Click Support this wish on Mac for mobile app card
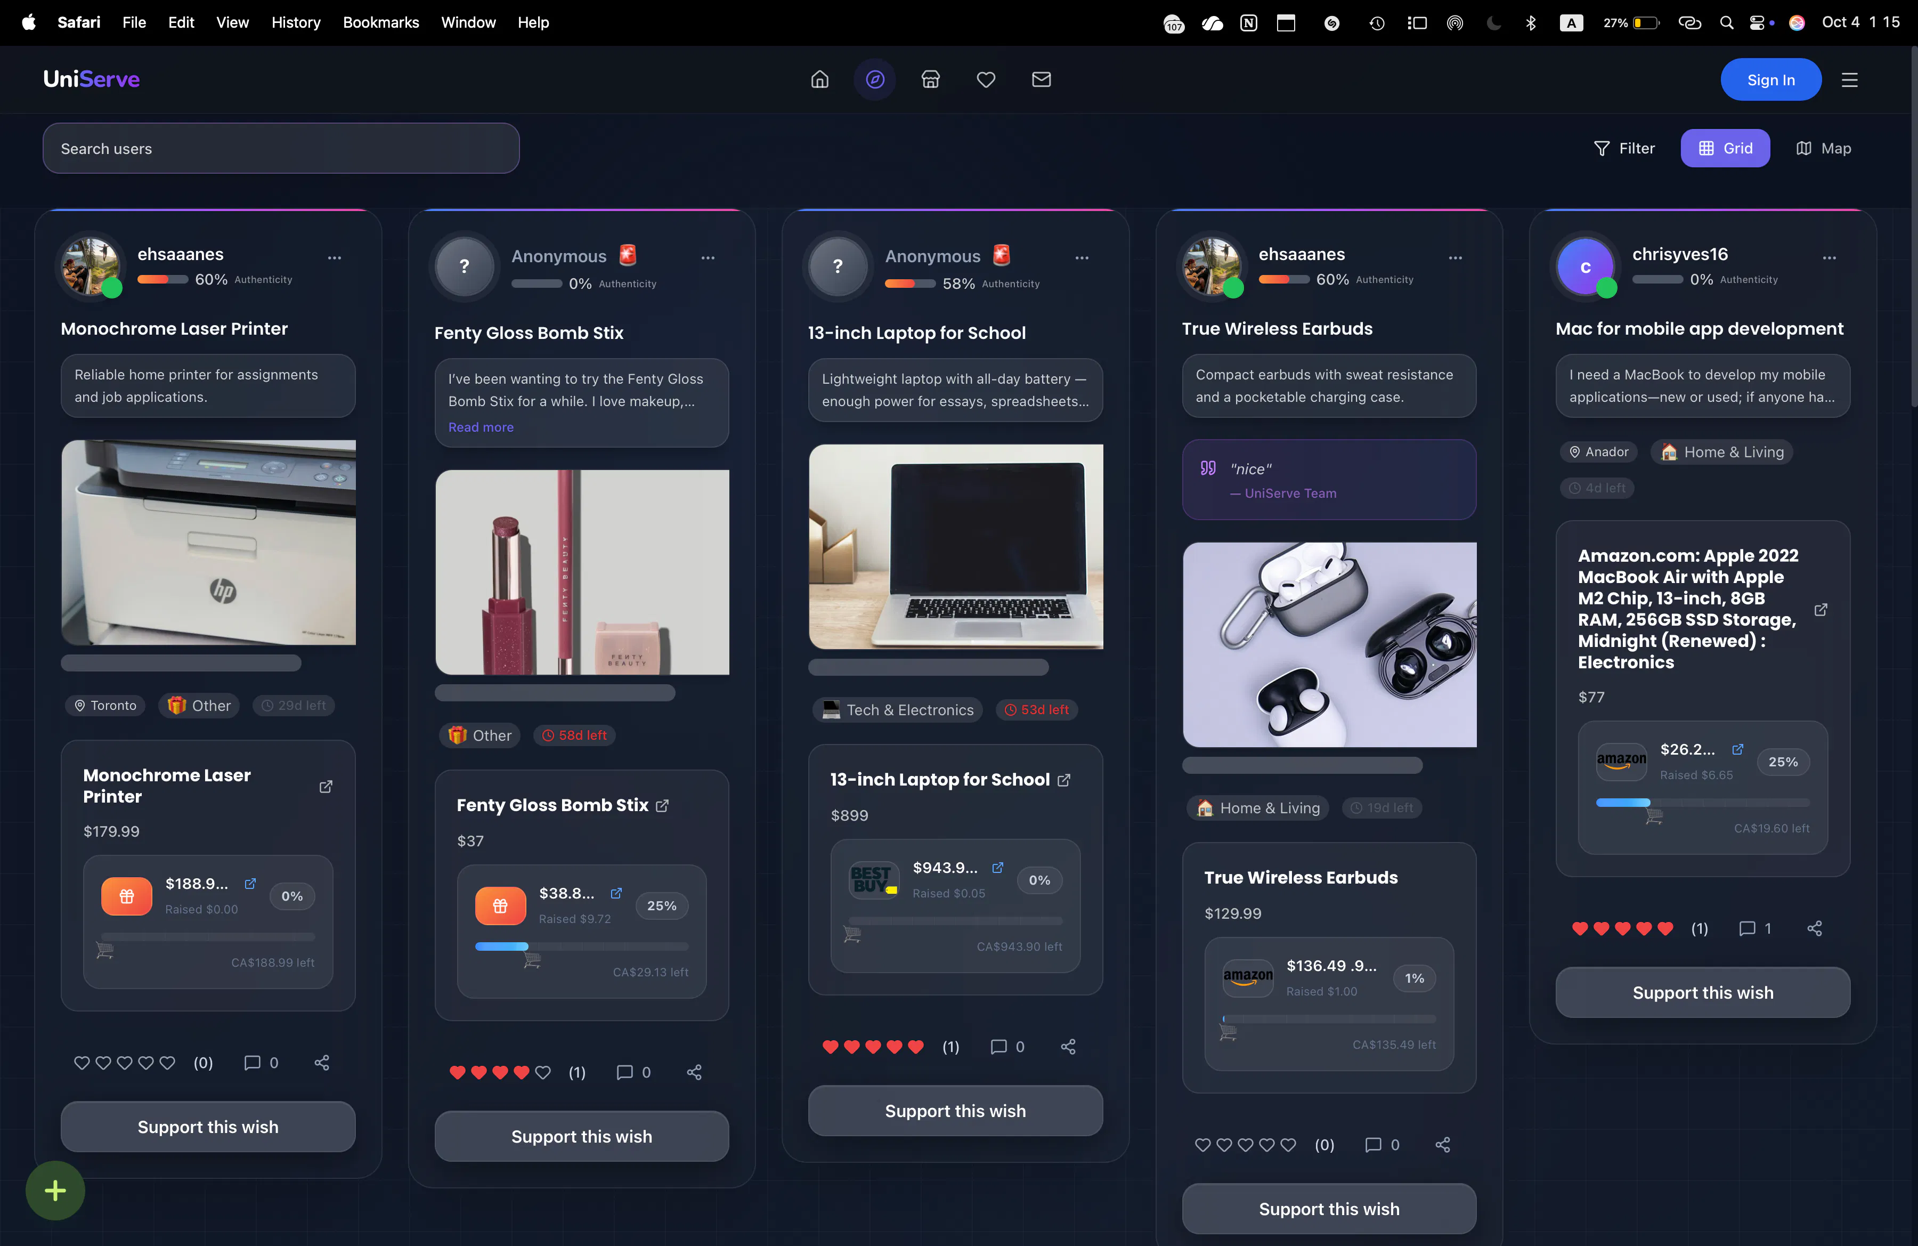 pyautogui.click(x=1702, y=993)
